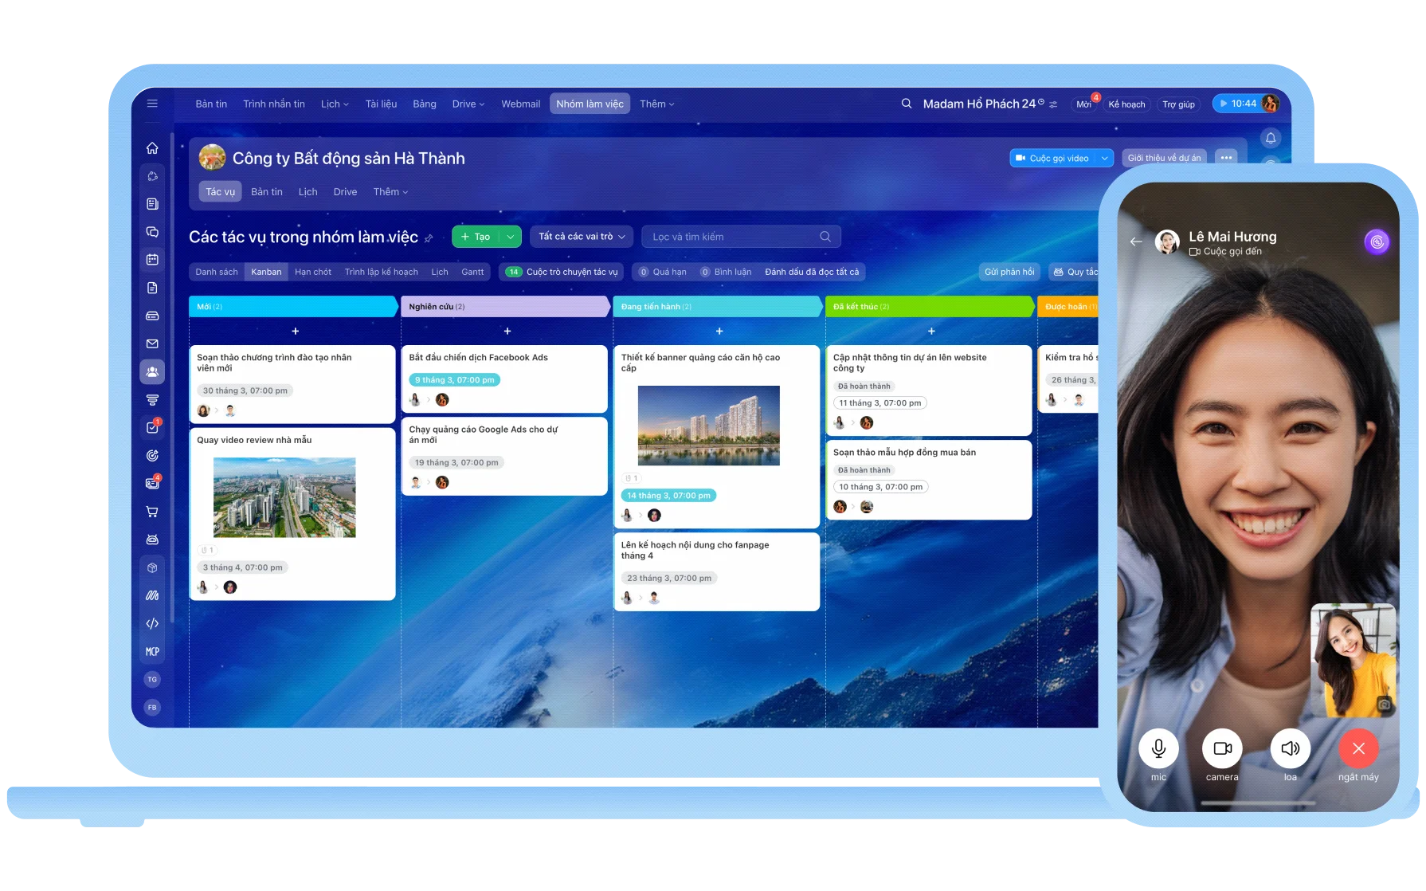The height and width of the screenshot is (891, 1426).
Task: Open the Nhóm làm việc menu item
Action: pyautogui.click(x=590, y=104)
